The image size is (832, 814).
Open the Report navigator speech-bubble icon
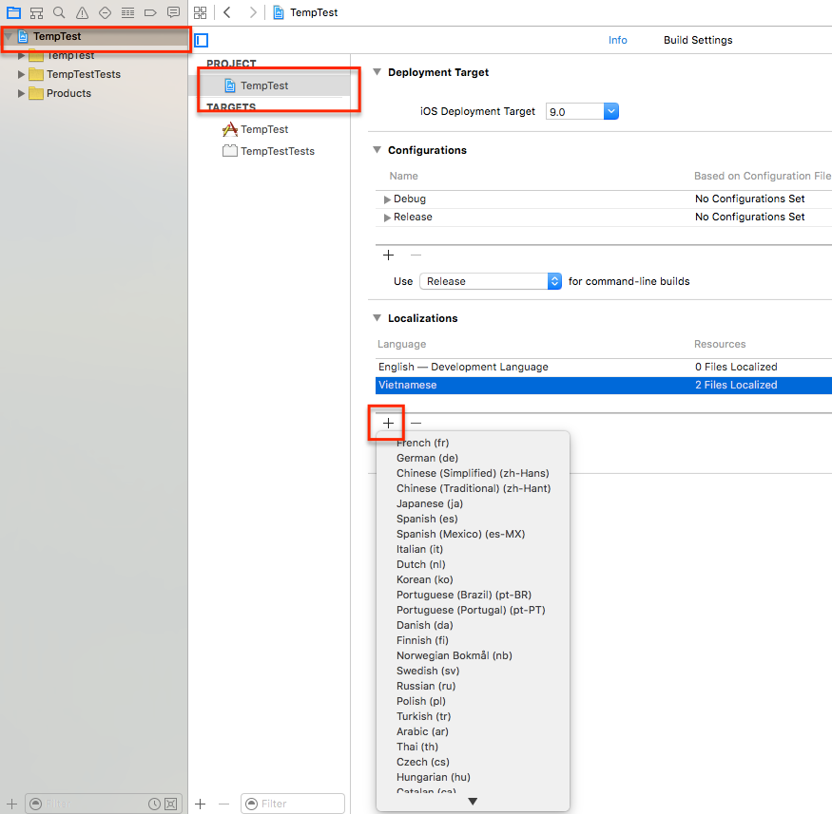click(173, 12)
